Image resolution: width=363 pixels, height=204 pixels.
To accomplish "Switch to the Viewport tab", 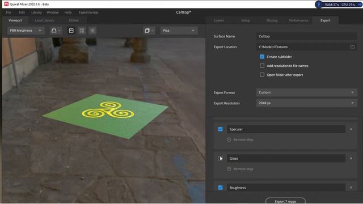I will click(x=15, y=20).
